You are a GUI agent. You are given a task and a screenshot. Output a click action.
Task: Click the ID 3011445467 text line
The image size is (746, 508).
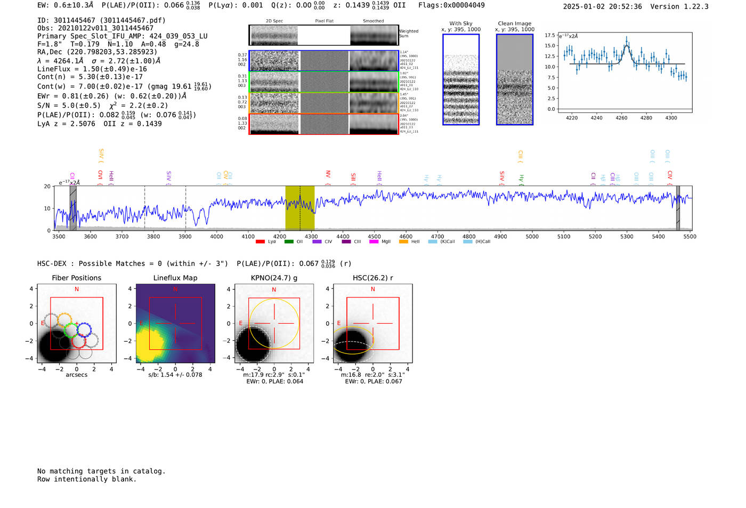point(101,20)
